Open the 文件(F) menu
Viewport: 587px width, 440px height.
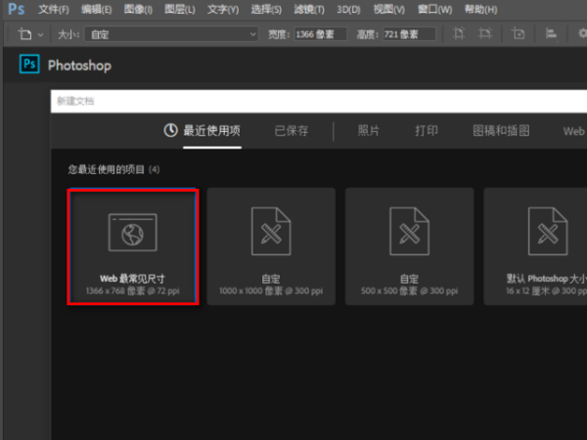54,10
